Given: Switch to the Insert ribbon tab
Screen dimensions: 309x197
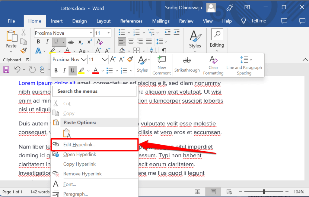Looking at the screenshot, I should click(x=57, y=21).
